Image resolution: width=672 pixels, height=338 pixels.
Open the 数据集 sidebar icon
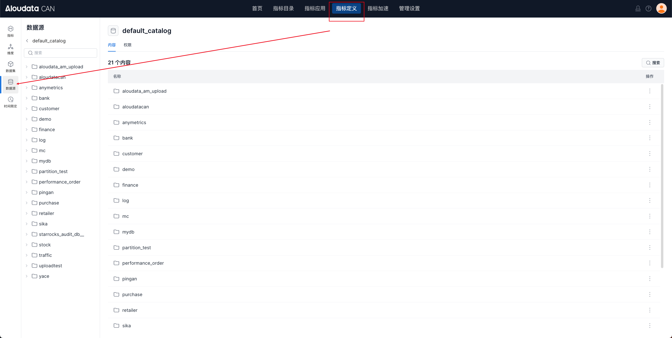tap(10, 67)
